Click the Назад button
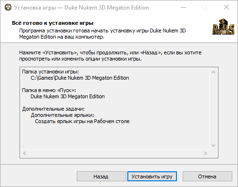 point(101,177)
